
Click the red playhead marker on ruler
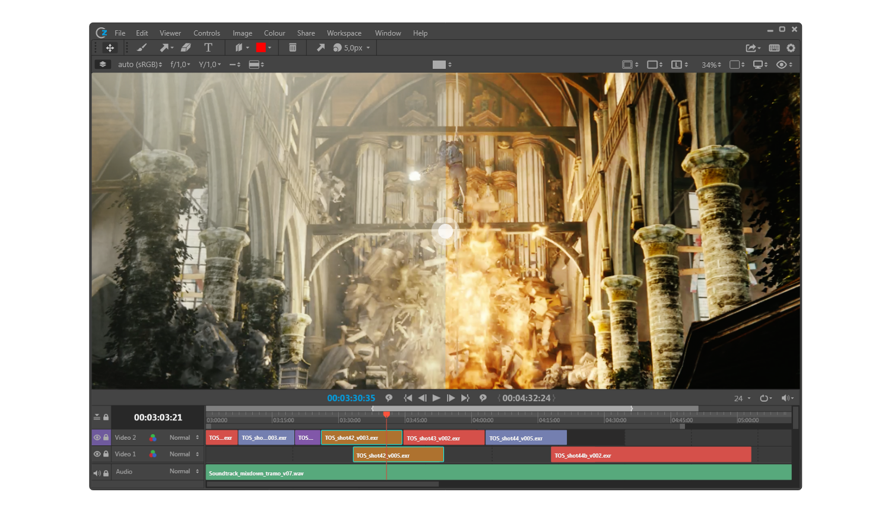click(x=386, y=414)
